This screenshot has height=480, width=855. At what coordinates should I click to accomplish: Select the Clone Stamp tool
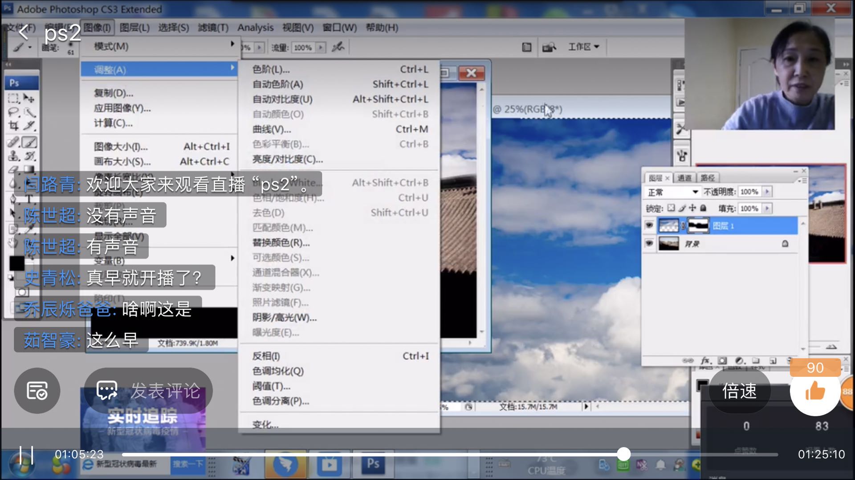click(x=13, y=156)
